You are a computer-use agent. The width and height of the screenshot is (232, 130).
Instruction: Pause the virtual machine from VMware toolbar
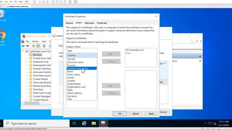coord(26,2)
